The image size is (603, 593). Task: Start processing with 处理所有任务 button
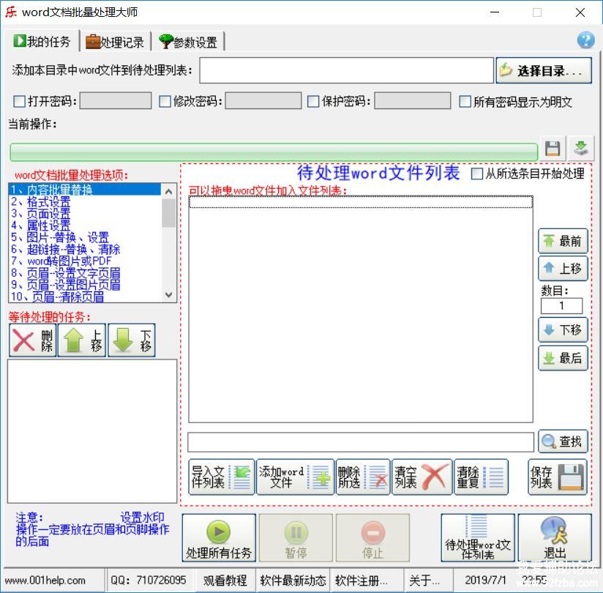(x=219, y=538)
